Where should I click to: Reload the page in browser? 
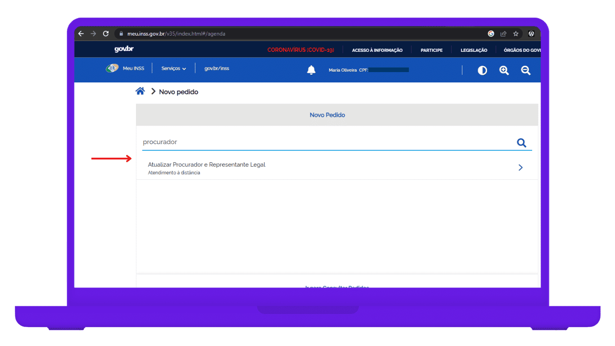pos(106,34)
